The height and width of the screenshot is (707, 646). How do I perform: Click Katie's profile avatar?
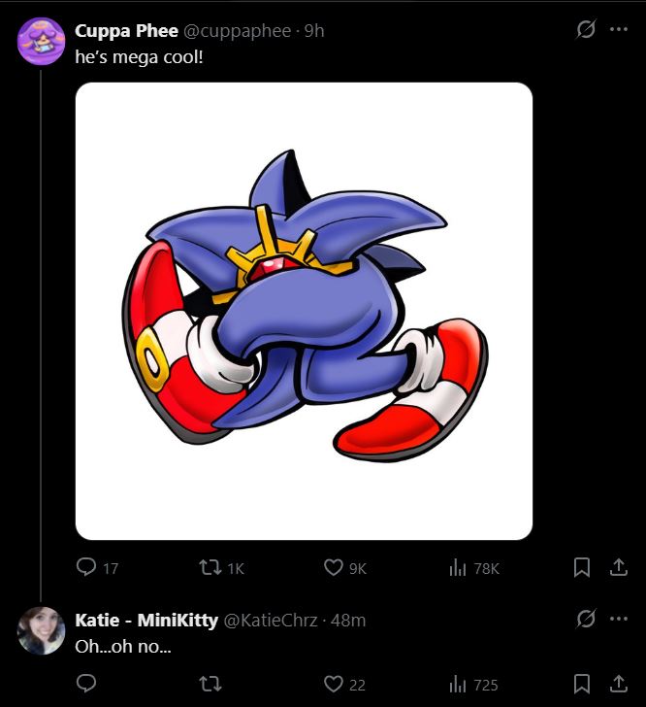pos(41,630)
